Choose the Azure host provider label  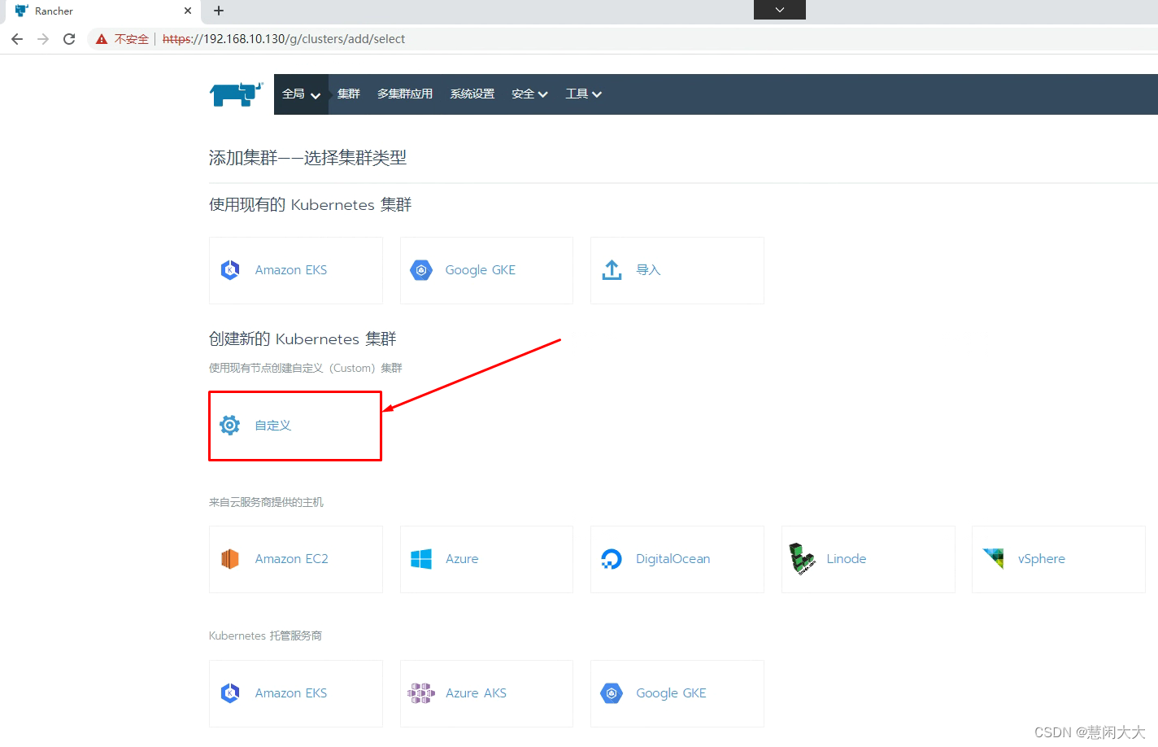[462, 559]
